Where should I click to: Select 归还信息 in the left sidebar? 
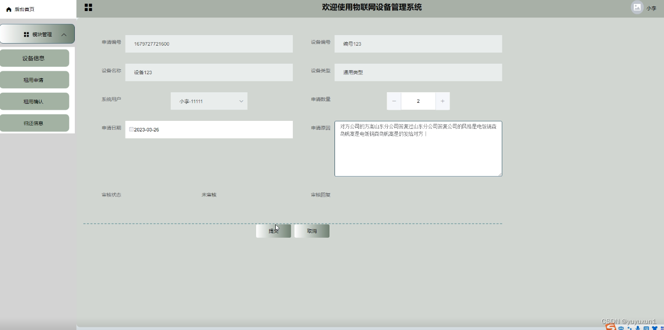point(35,123)
